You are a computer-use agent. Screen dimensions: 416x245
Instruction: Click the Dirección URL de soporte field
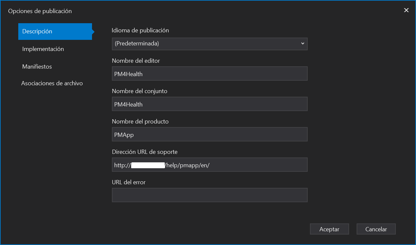(x=210, y=165)
